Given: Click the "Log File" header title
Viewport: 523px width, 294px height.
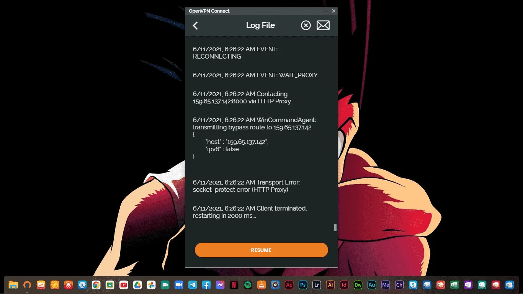Looking at the screenshot, I should (x=260, y=25).
